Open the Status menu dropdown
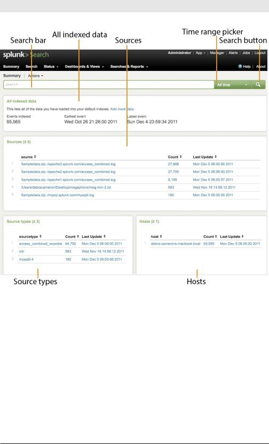The image size is (269, 444). pos(51,67)
